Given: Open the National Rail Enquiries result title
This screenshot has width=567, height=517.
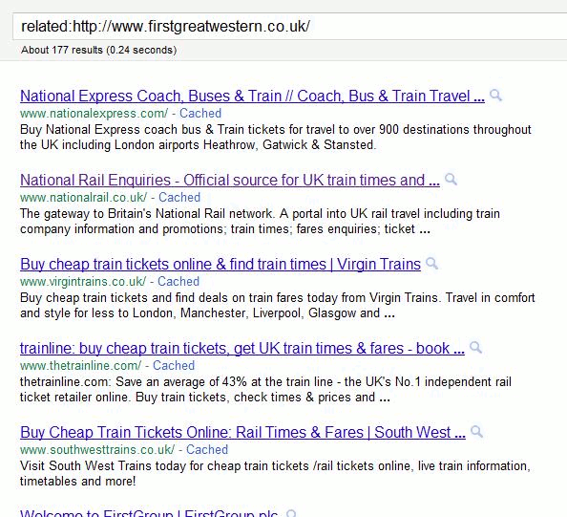Looking at the screenshot, I should [230, 180].
